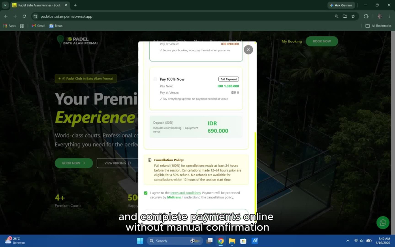Reload the page with the refresh icon
Viewport: 395px width, 247px height.
click(24, 16)
